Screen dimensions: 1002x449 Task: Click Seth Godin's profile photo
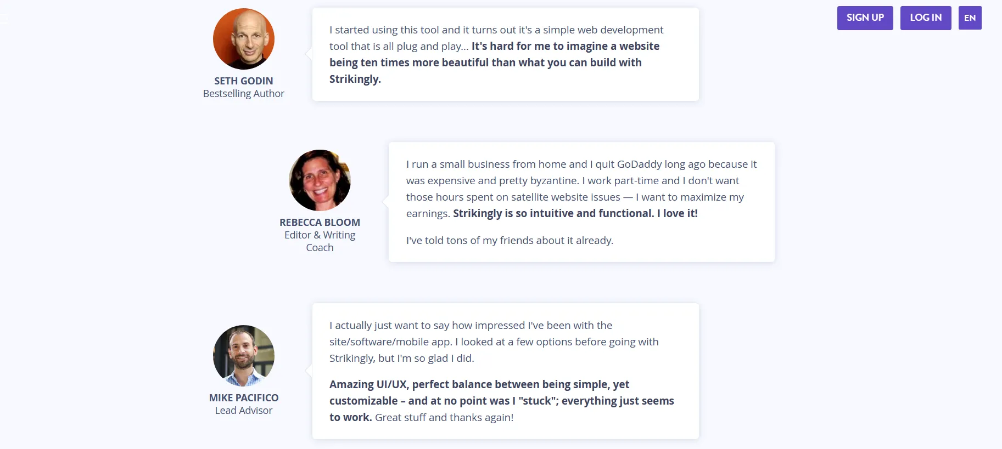(243, 39)
